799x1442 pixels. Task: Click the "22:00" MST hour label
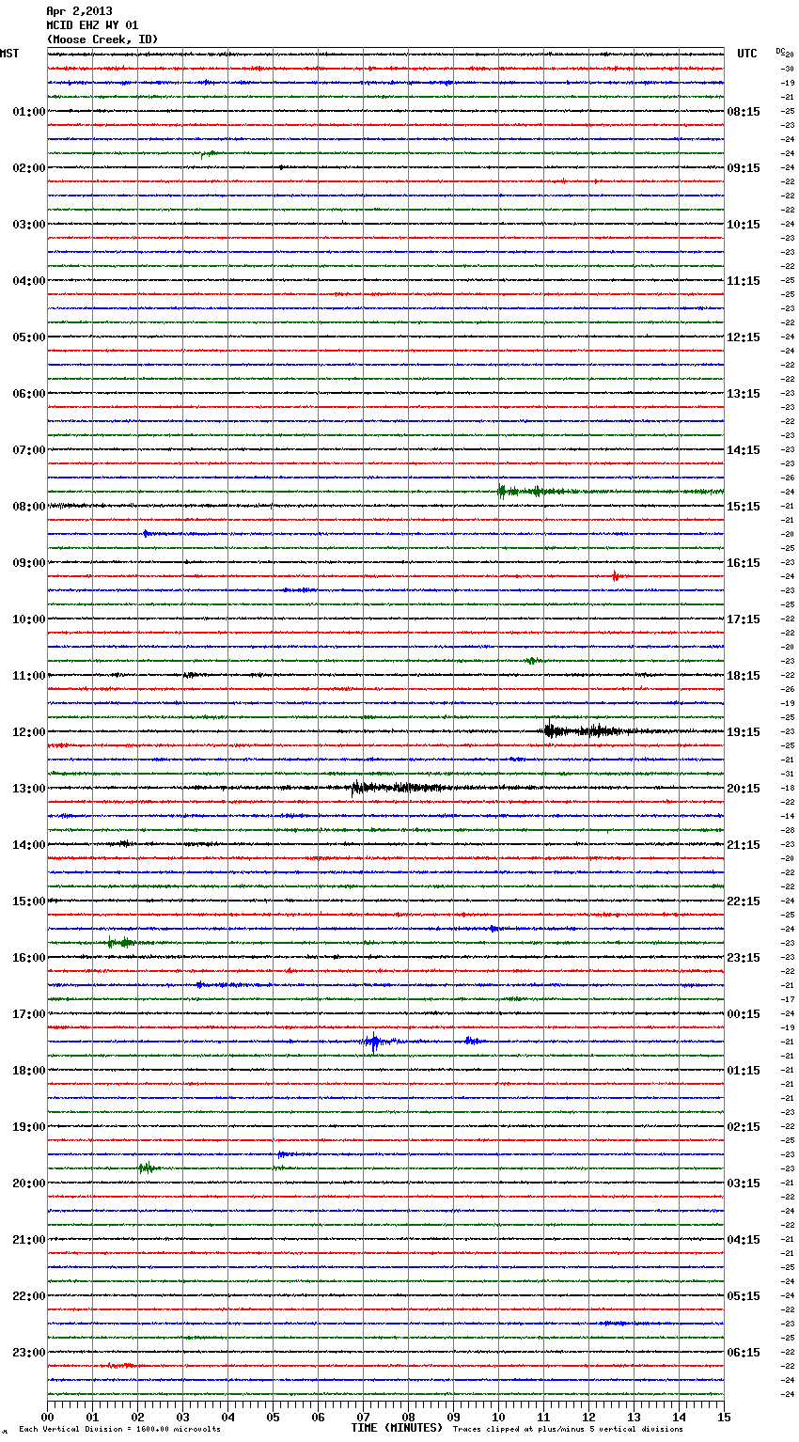click(x=28, y=1296)
